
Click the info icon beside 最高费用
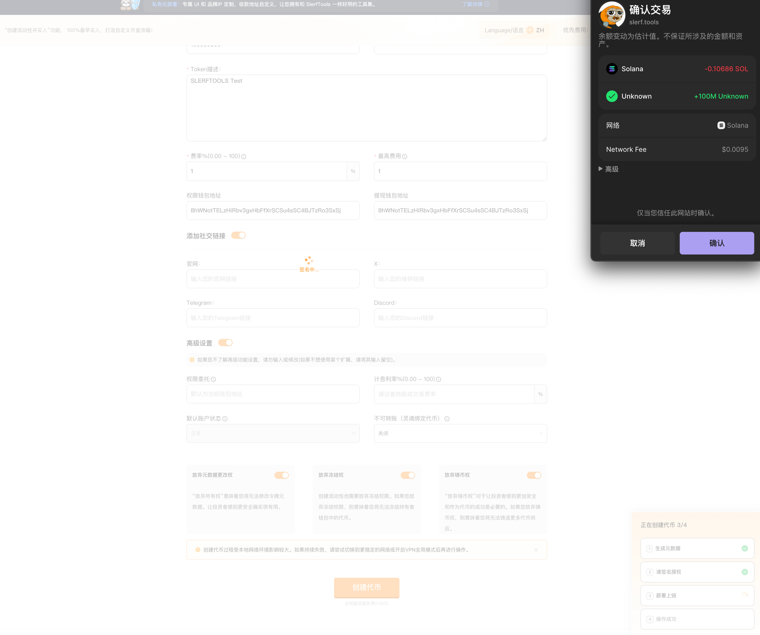click(405, 157)
